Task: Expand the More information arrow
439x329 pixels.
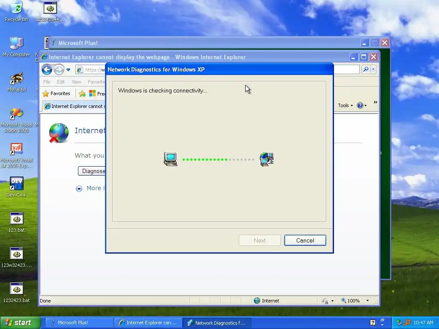Action: coord(79,188)
